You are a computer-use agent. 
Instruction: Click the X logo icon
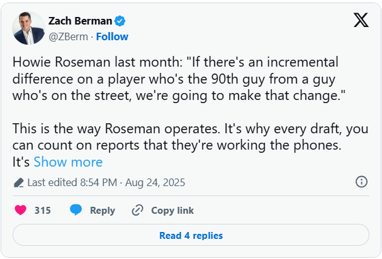pos(361,21)
